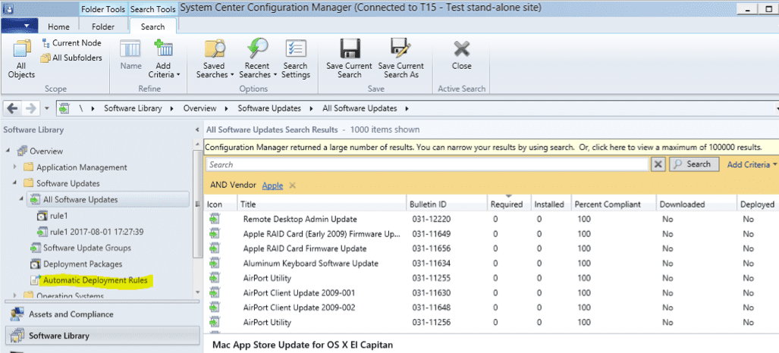Open Software Library workspace button
779x353 pixels.
(x=102, y=336)
